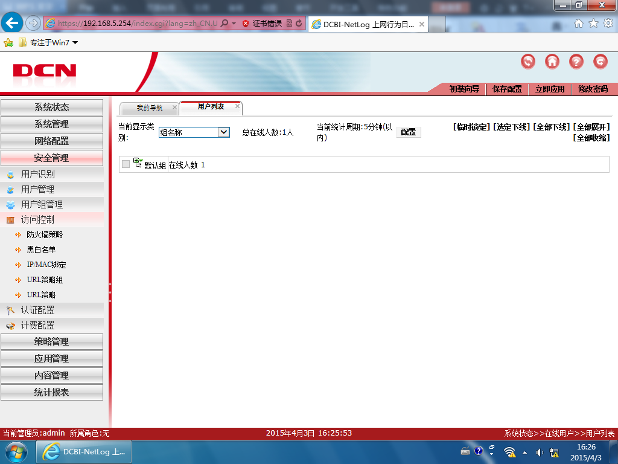Click the 用户组管理 sidebar icon
The height and width of the screenshot is (464, 618).
click(11, 205)
